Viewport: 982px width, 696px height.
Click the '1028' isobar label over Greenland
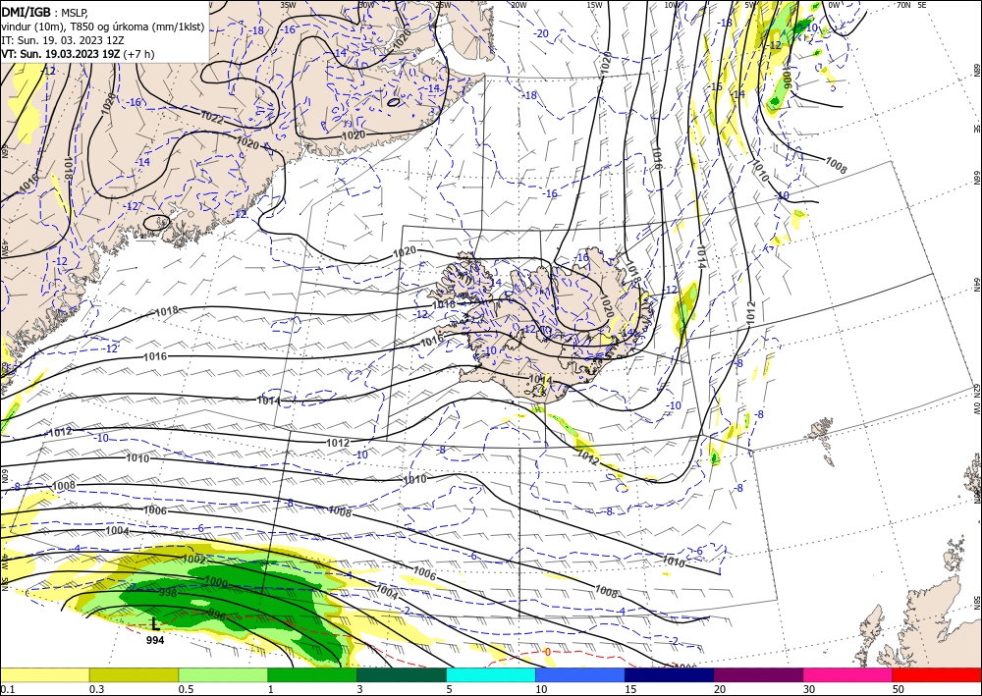tap(108, 101)
